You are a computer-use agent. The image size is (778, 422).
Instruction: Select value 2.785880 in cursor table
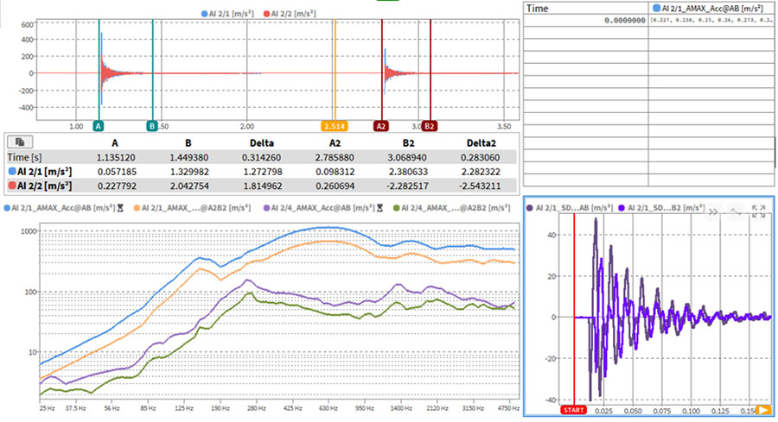tap(335, 158)
